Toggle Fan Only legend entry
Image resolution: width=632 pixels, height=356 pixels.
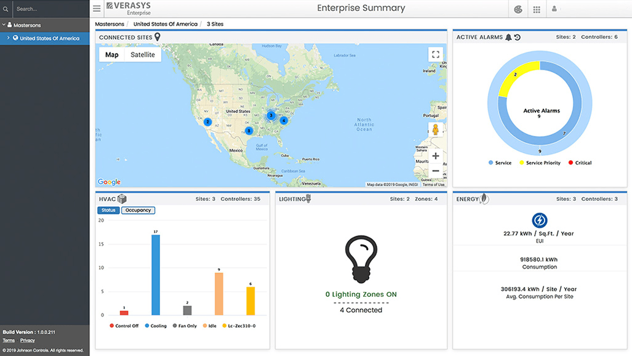[185, 326]
